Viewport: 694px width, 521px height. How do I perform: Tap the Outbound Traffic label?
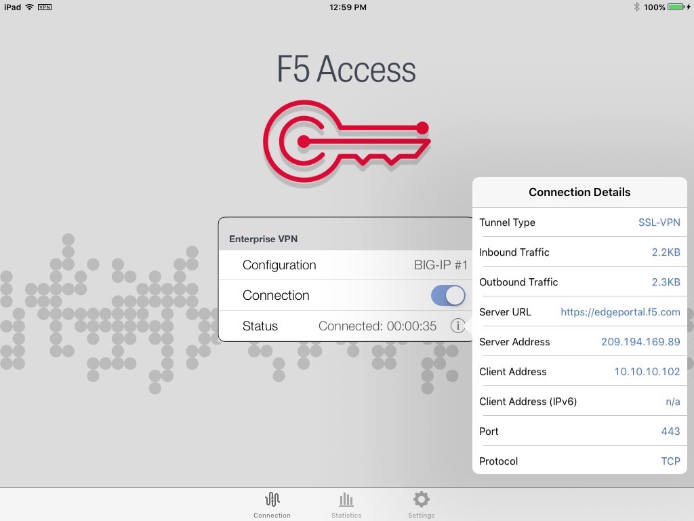518,282
